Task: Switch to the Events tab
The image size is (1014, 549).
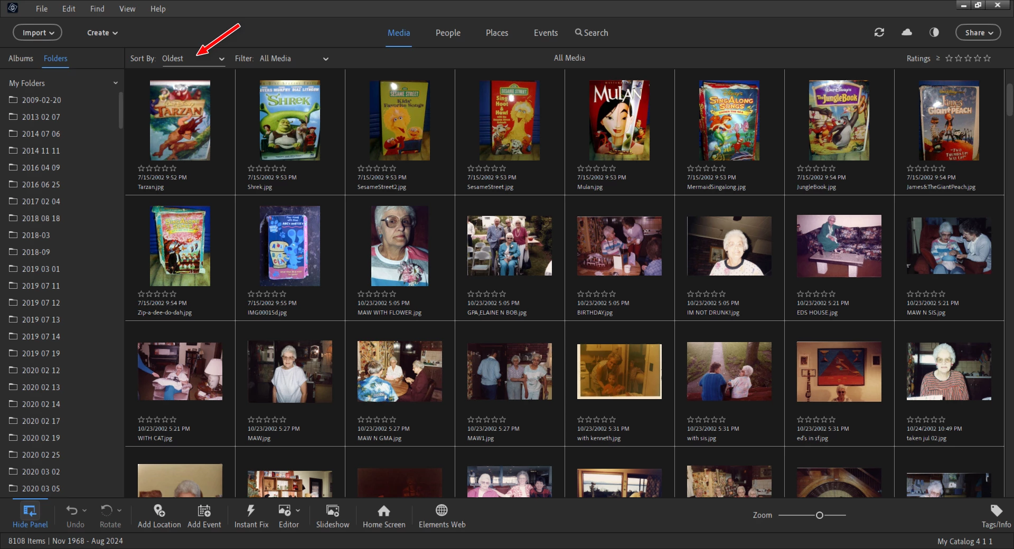Action: pyautogui.click(x=546, y=33)
